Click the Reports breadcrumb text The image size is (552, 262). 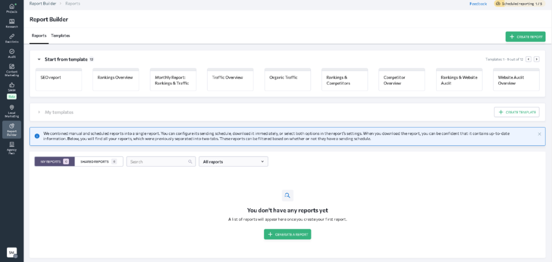click(x=73, y=4)
